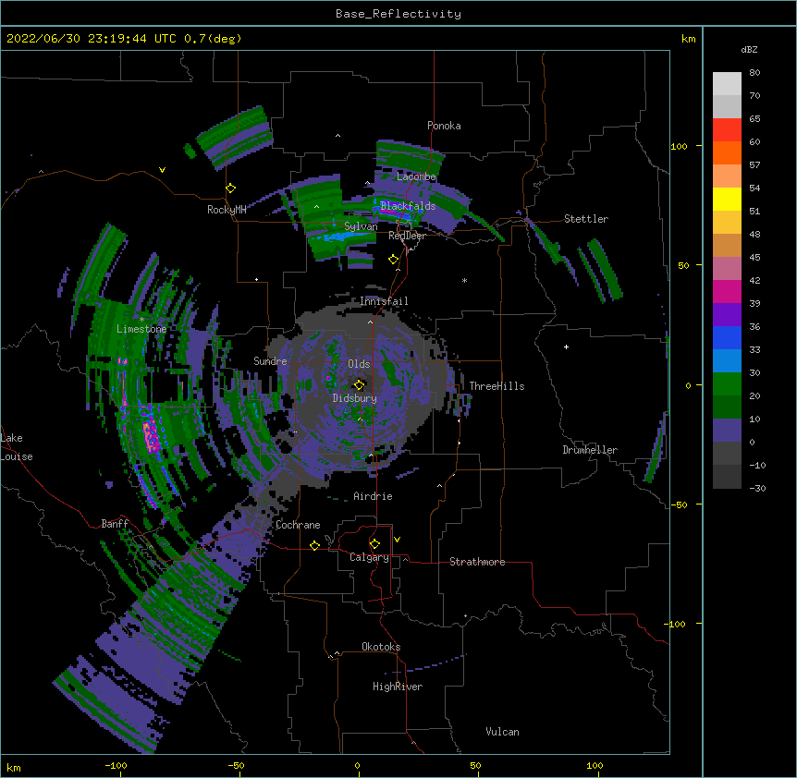797x778 pixels.
Task: Pick the bright yellow 54 dBZ legend swatch
Action: click(x=727, y=199)
